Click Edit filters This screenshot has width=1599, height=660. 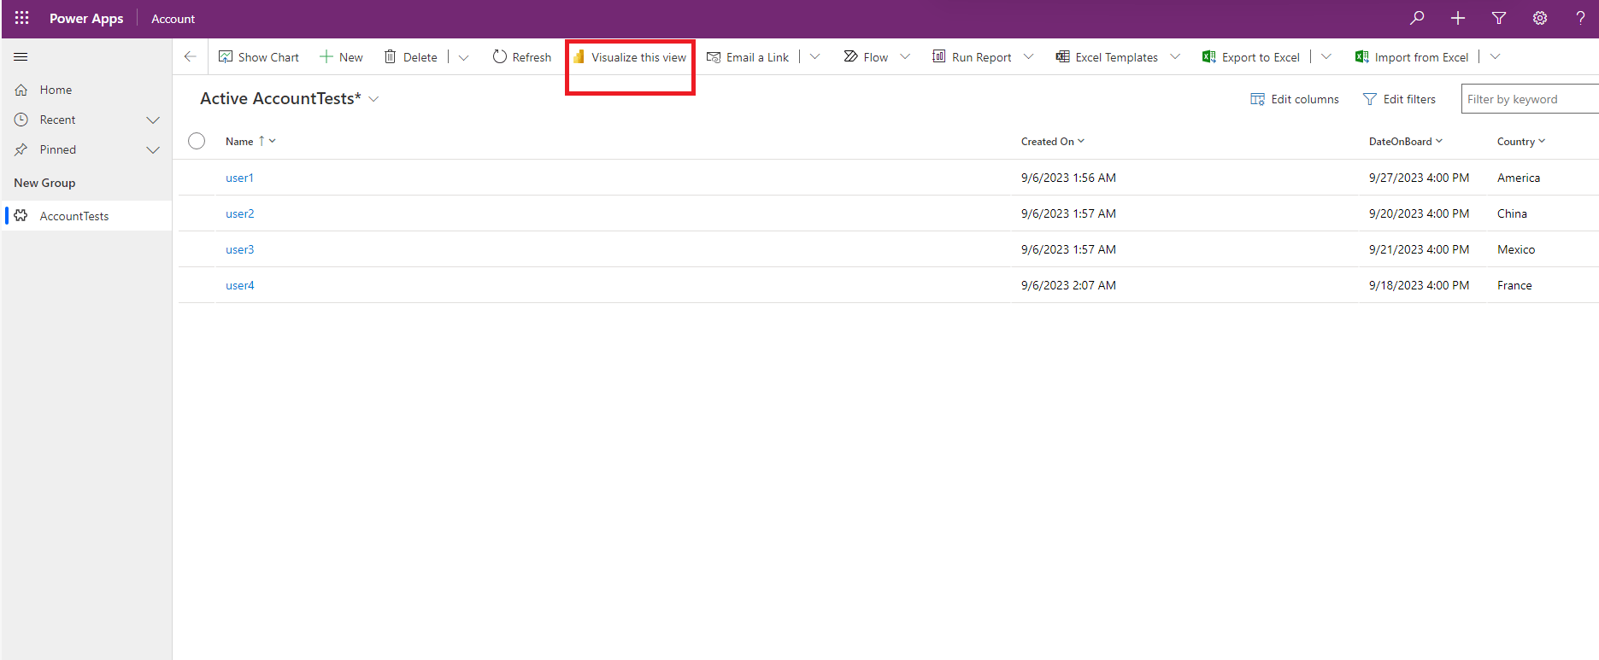coord(1400,99)
